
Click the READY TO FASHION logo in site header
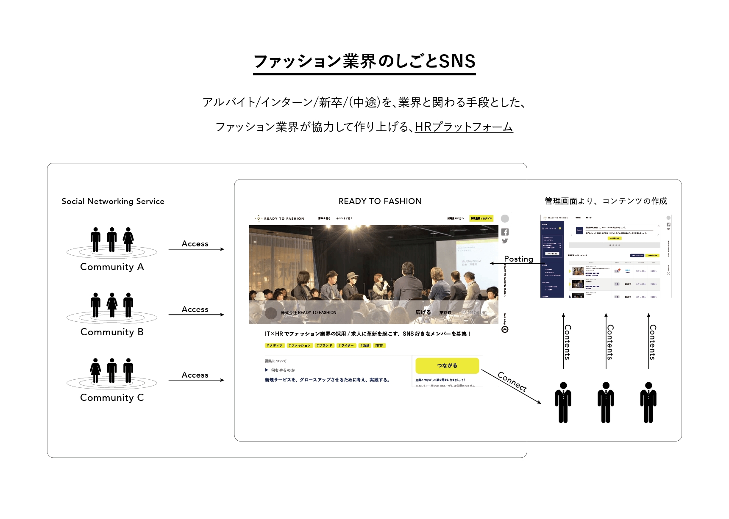pos(279,218)
